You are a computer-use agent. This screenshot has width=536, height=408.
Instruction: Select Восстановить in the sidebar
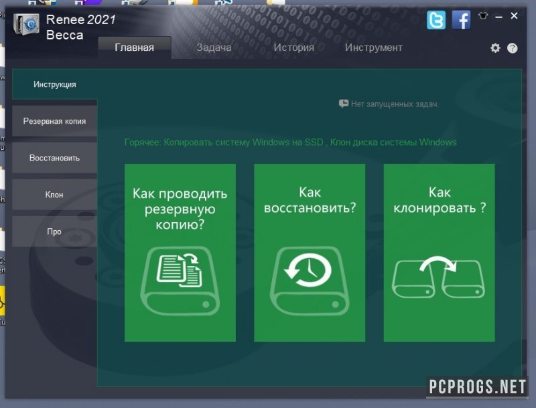tap(55, 158)
